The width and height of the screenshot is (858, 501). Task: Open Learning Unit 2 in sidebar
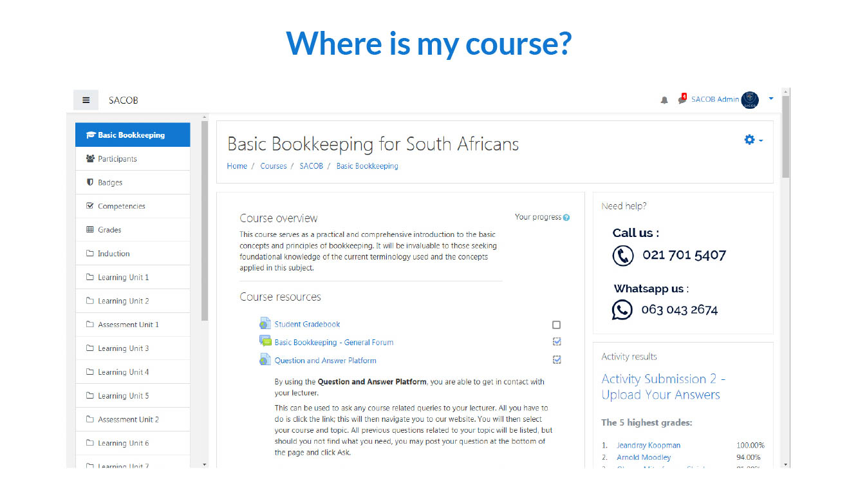133,301
